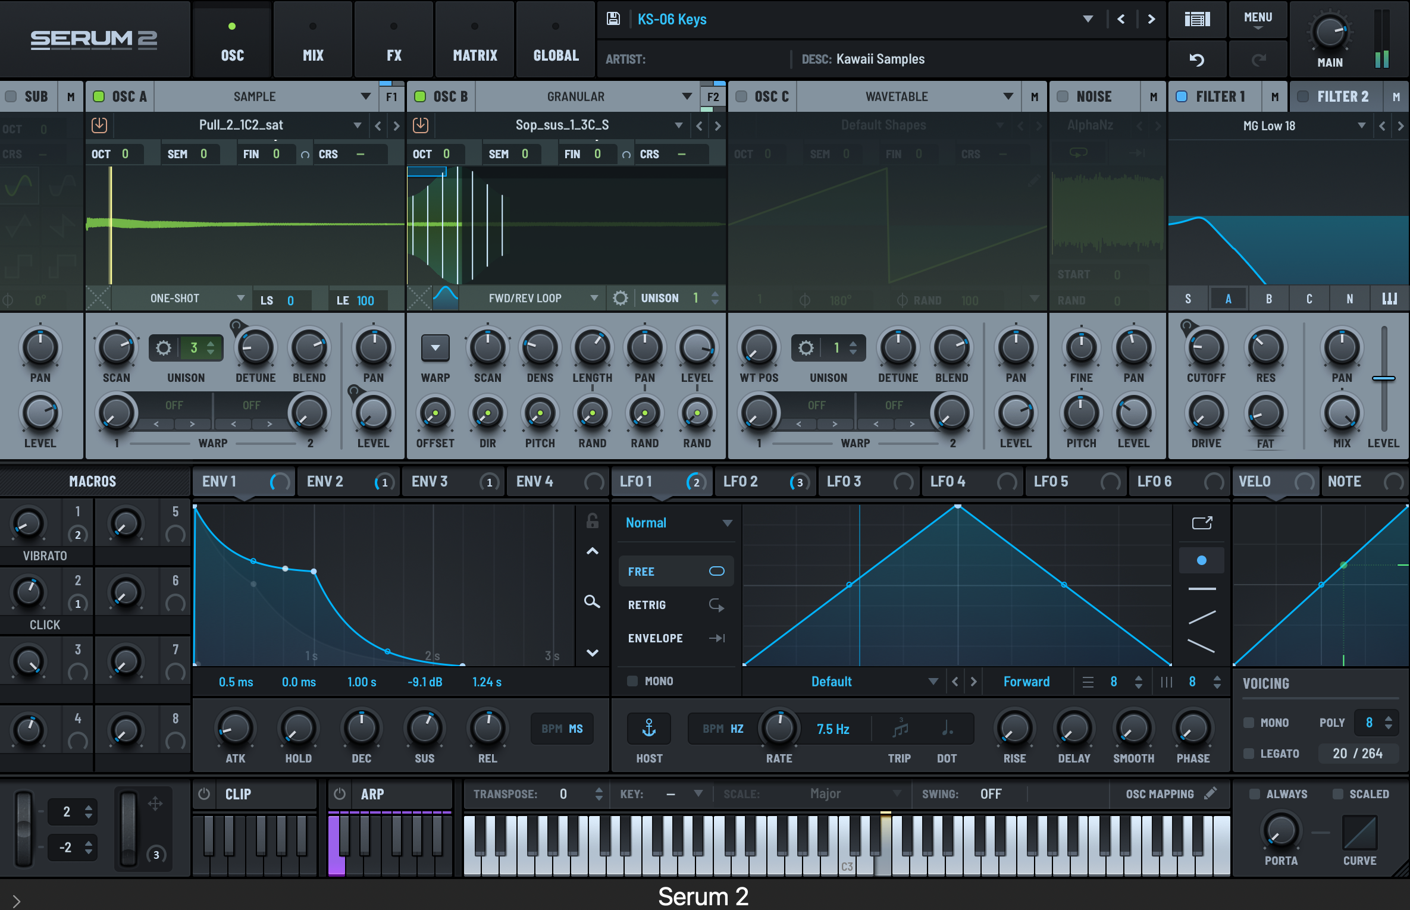The height and width of the screenshot is (910, 1410).
Task: Open OSC A unison gear settings
Action: (x=164, y=347)
